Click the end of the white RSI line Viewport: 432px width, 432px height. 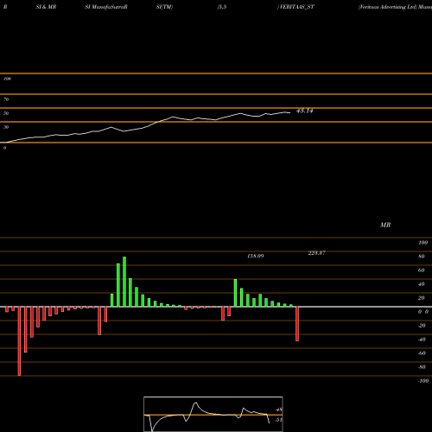[289, 112]
